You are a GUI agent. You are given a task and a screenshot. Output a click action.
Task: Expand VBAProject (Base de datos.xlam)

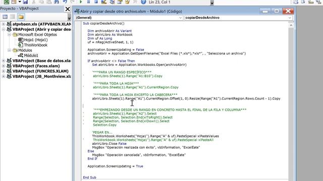(x=4, y=60)
